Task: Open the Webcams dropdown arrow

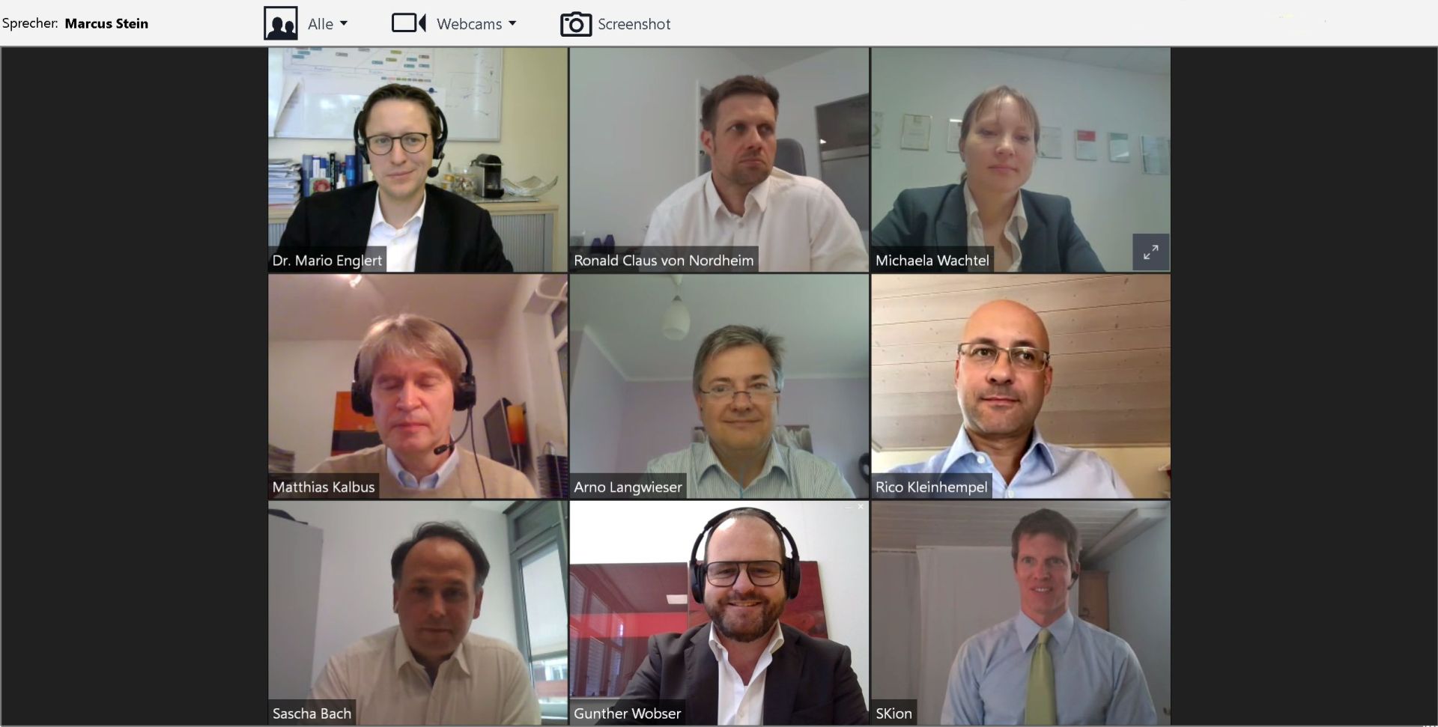Action: (512, 23)
